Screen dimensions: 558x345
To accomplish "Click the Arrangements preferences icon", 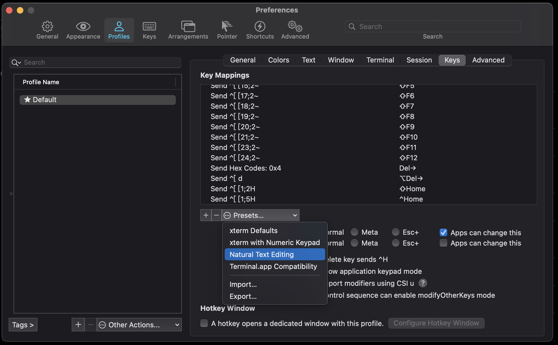I will tap(188, 30).
